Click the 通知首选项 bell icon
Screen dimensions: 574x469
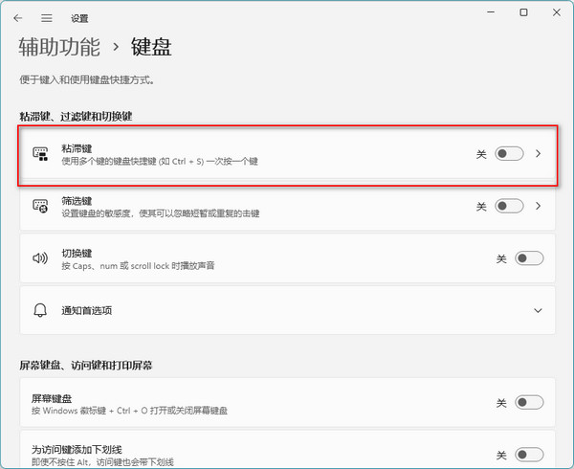pyautogui.click(x=40, y=311)
